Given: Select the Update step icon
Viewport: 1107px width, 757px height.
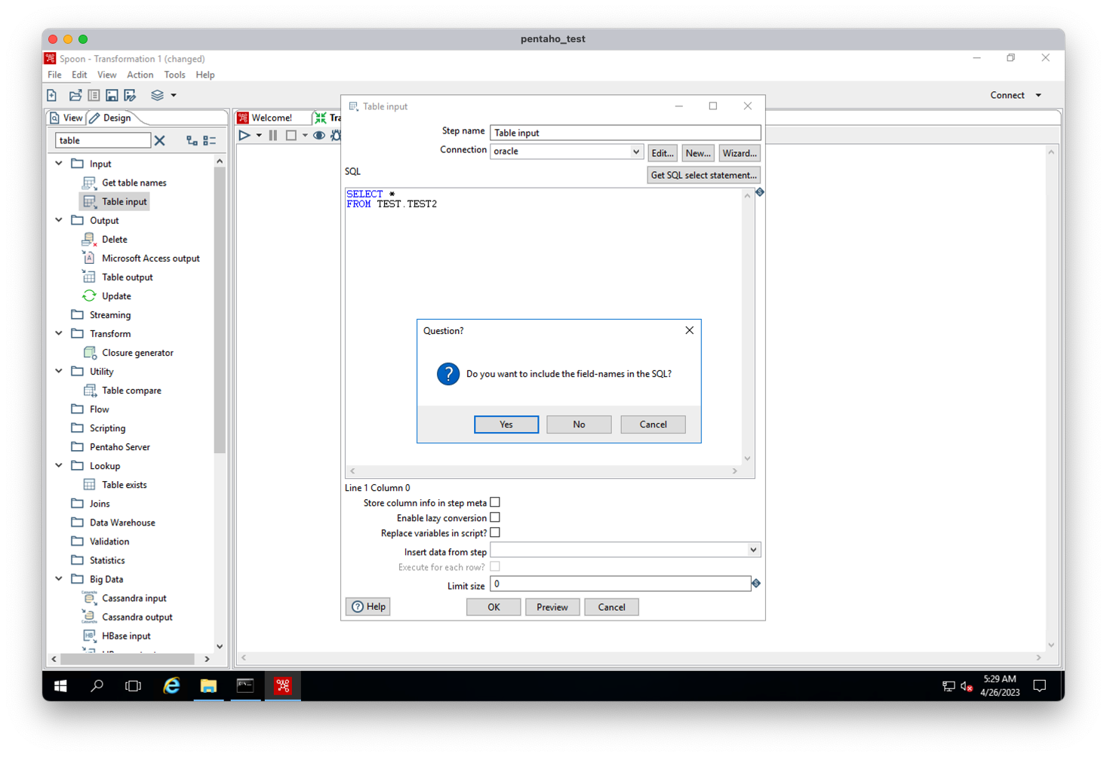Looking at the screenshot, I should point(89,296).
